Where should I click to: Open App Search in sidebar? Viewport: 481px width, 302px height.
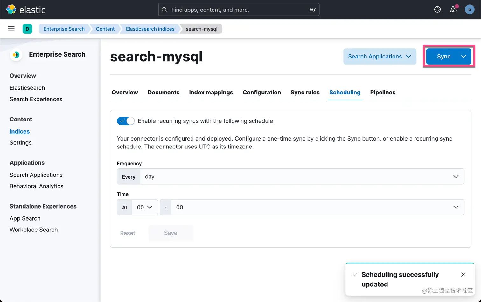point(25,218)
